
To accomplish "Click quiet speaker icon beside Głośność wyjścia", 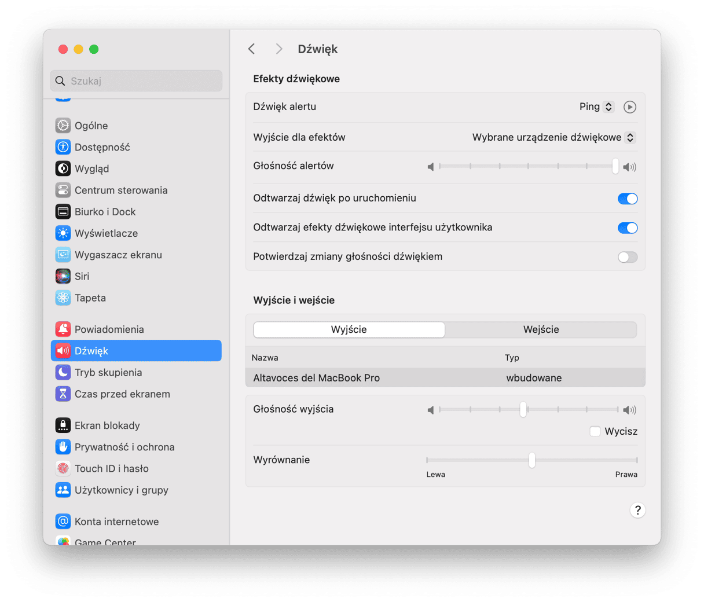I will click(430, 410).
